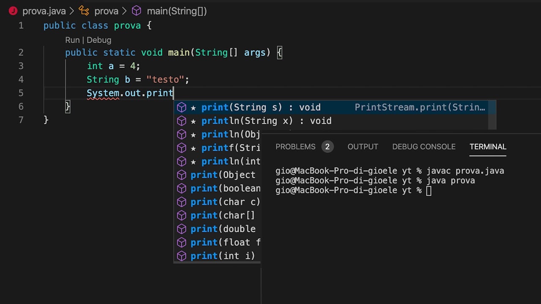Click method icon beside print(Object
The width and height of the screenshot is (541, 304).
pos(182,175)
